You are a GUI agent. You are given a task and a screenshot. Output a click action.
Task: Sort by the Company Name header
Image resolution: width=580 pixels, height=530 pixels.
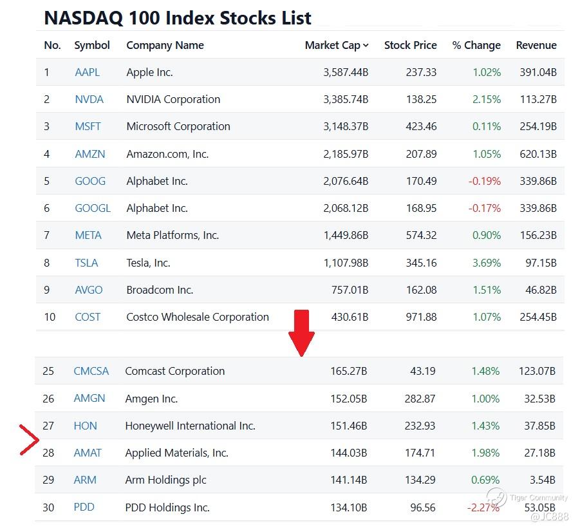pyautogui.click(x=165, y=45)
